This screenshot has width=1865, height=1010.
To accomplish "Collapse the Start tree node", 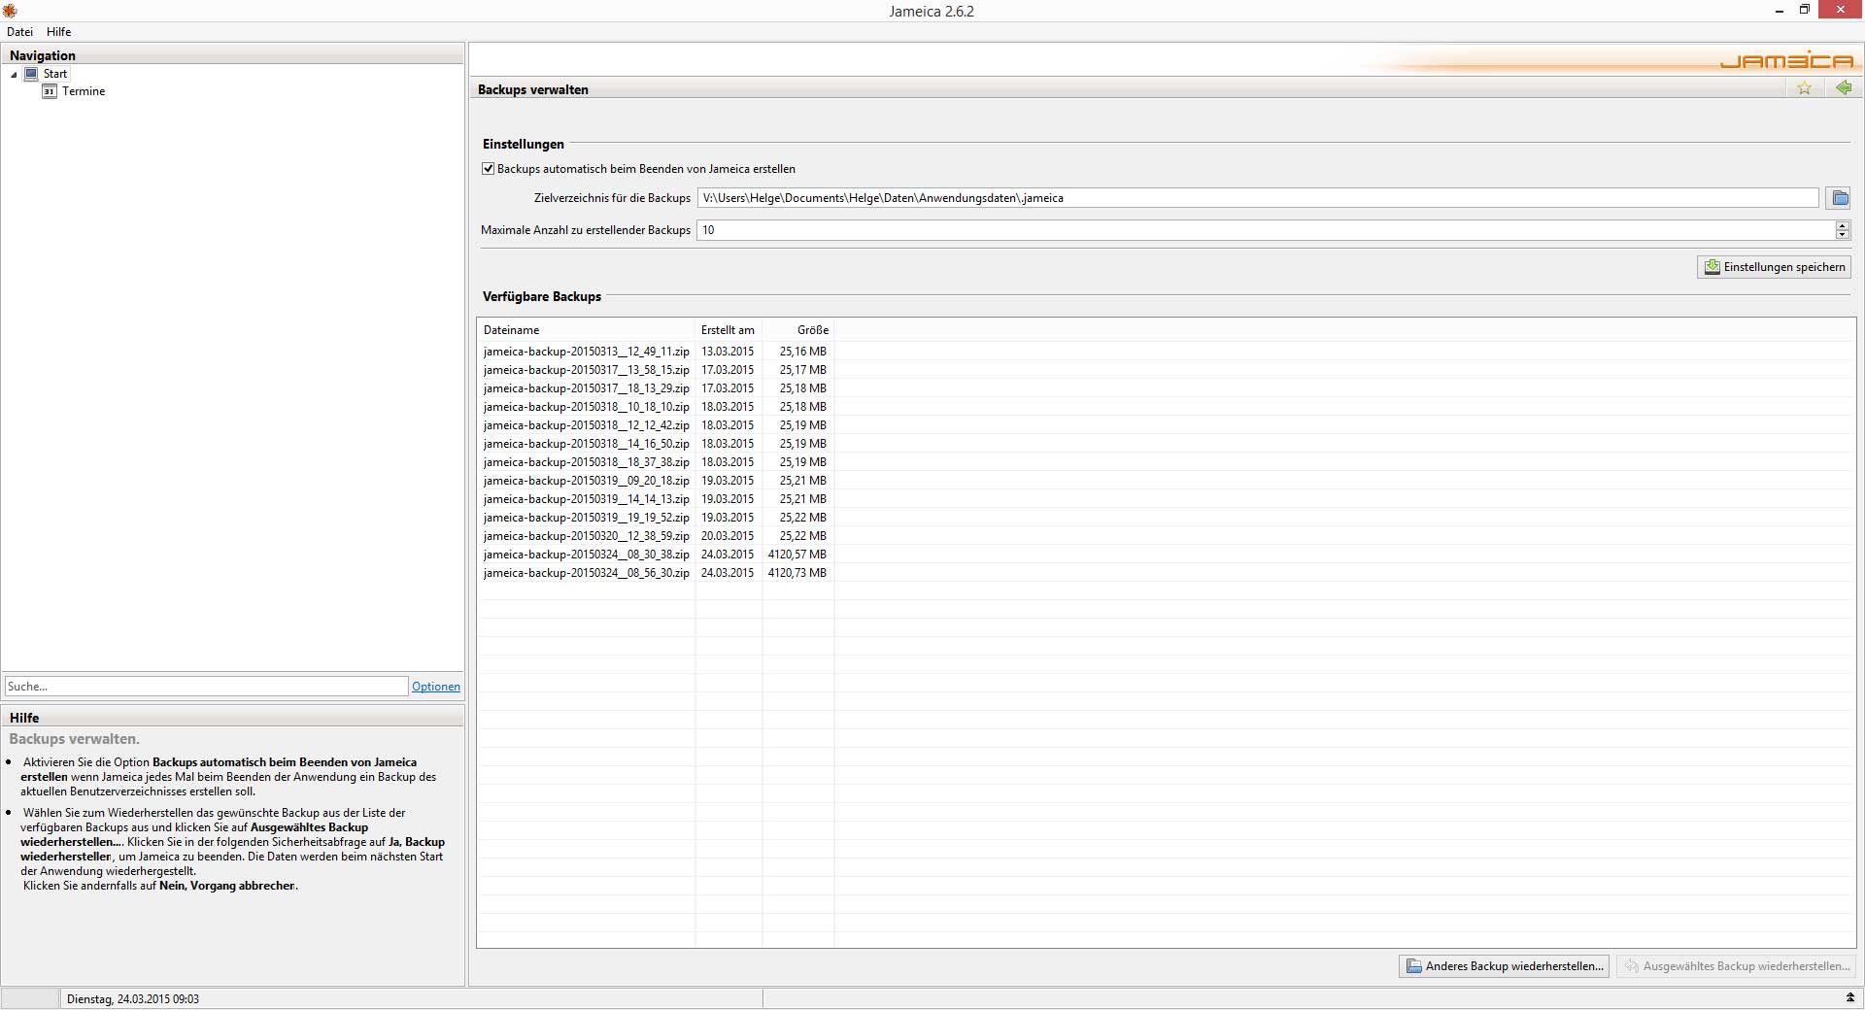I will tap(14, 75).
